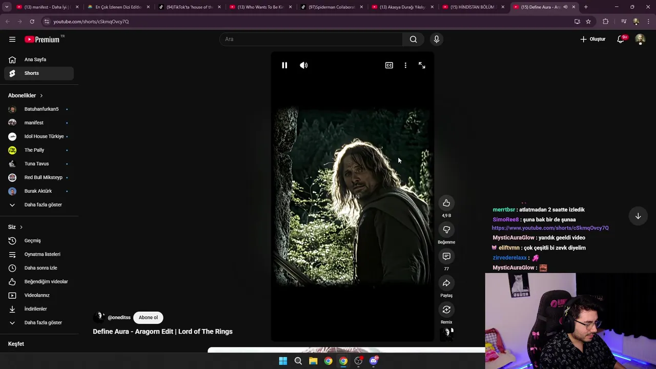The width and height of the screenshot is (656, 369).
Task: Enter fullscreen mode on the Short
Action: click(422, 65)
